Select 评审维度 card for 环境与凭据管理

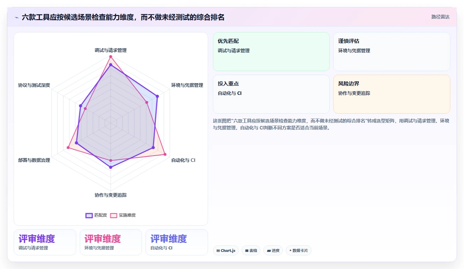point(111,242)
